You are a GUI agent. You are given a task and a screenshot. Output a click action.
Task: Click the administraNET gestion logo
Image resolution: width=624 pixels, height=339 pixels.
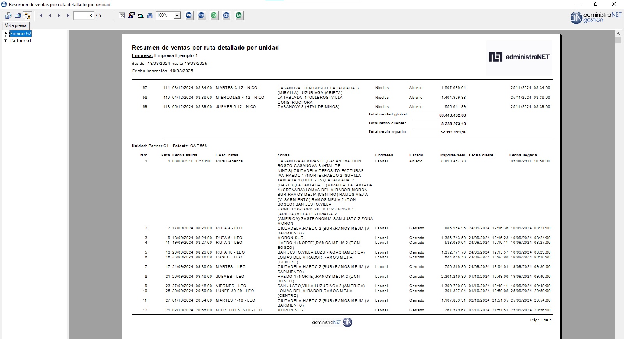(x=596, y=18)
